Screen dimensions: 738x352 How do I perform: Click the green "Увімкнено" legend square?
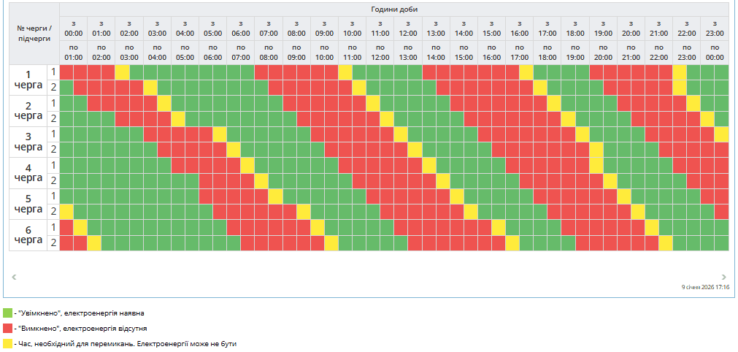pyautogui.click(x=7, y=313)
